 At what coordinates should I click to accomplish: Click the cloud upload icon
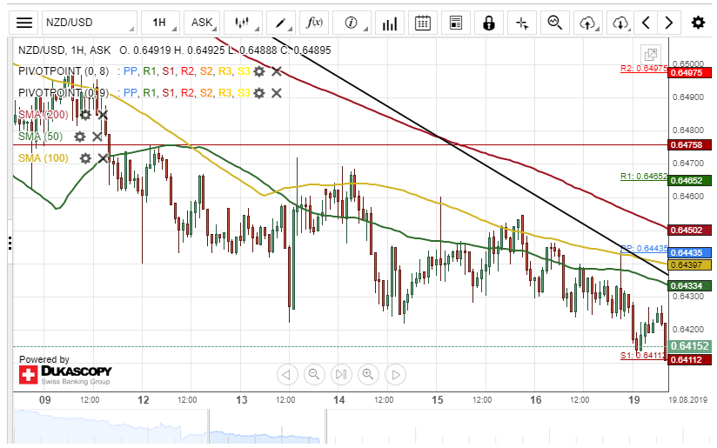[588, 23]
